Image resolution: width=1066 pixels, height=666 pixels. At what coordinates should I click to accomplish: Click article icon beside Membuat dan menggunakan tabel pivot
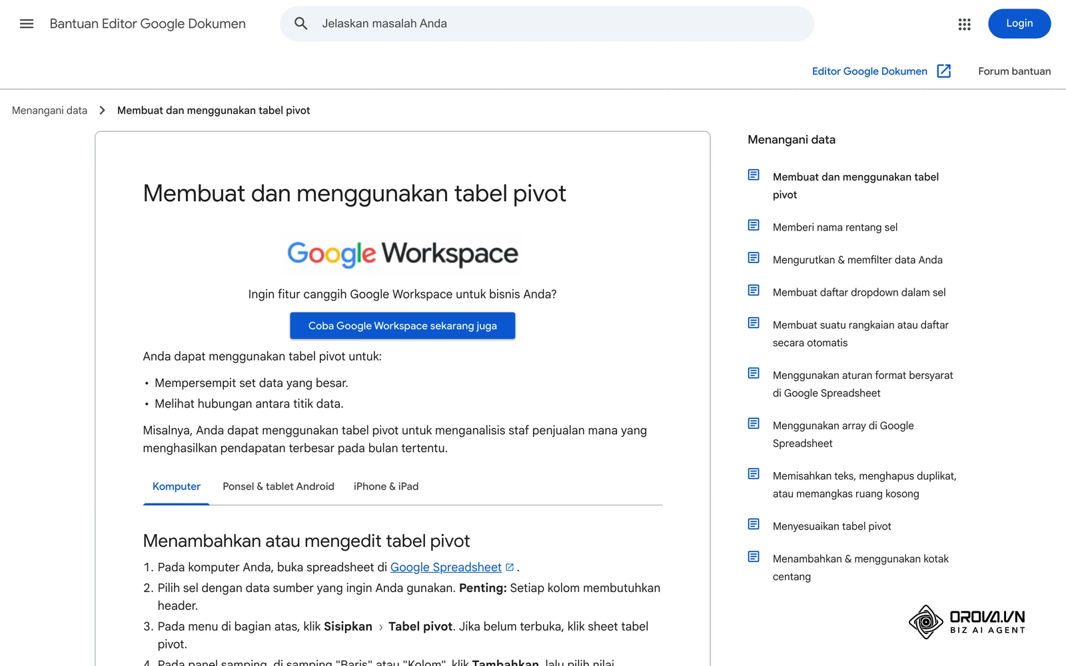[754, 175]
